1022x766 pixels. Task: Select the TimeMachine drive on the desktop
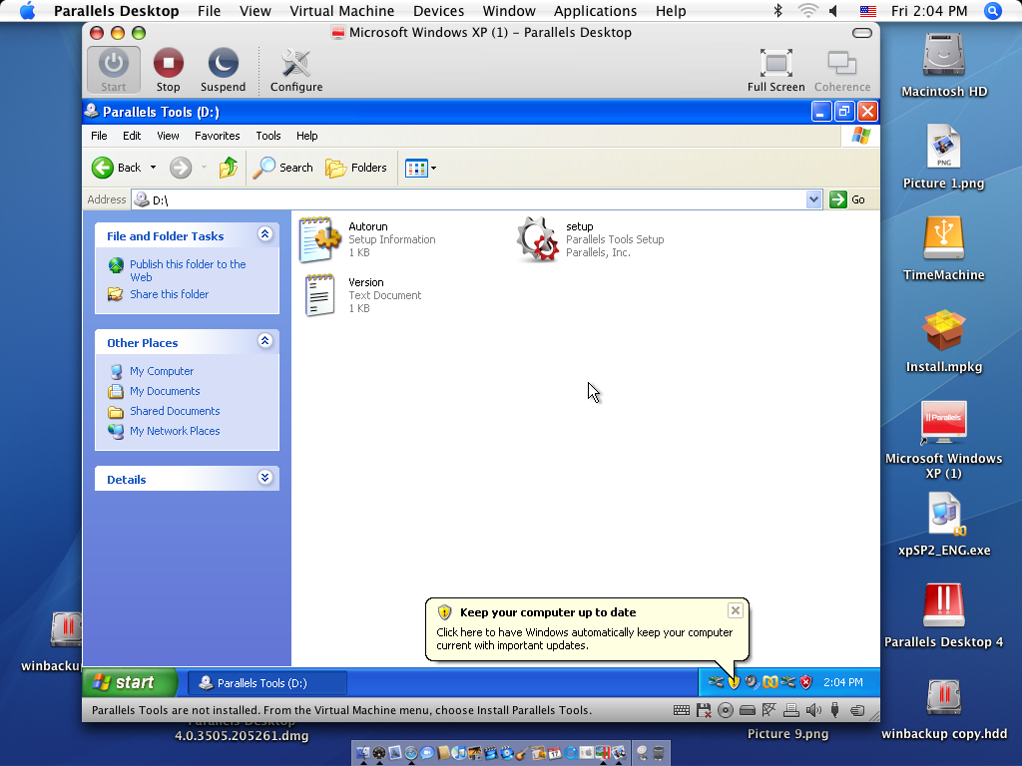point(944,248)
